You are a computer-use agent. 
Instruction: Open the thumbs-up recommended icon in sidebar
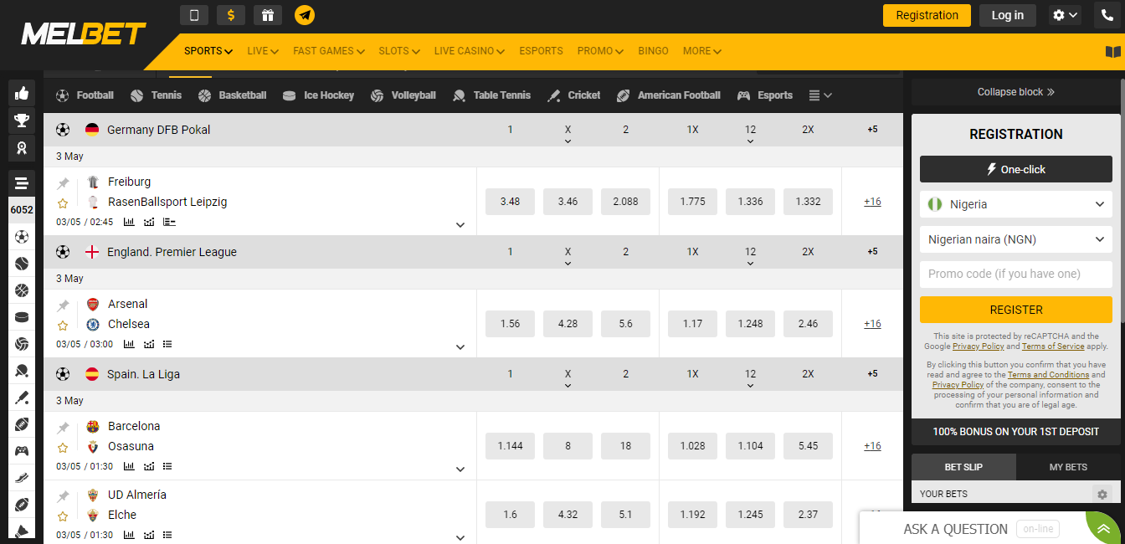coord(22,93)
